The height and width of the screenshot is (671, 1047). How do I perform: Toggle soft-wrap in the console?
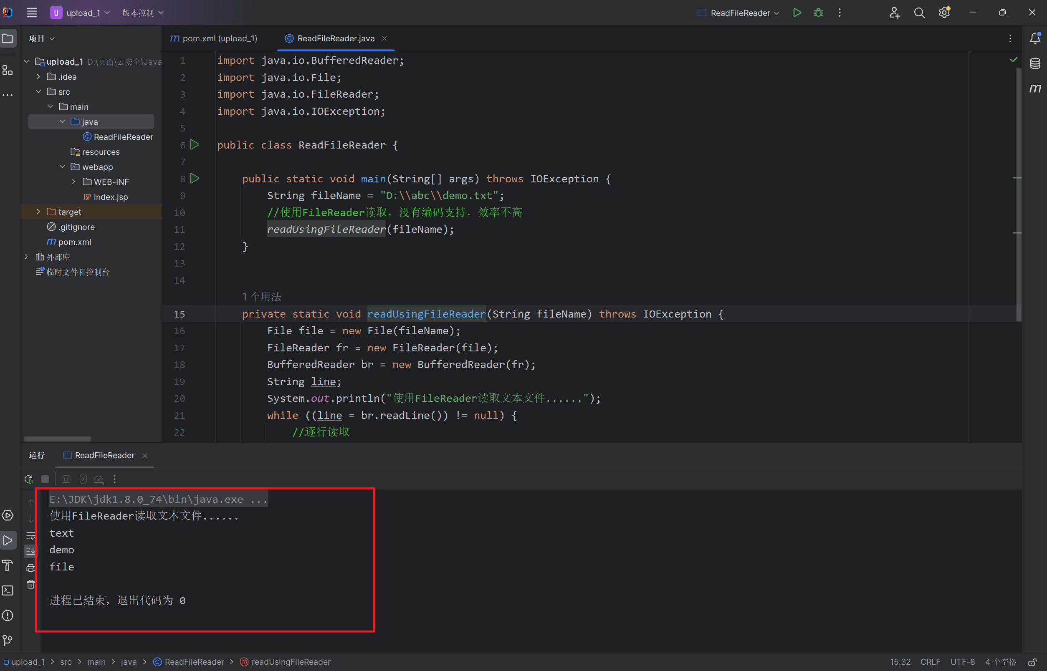pyautogui.click(x=30, y=535)
